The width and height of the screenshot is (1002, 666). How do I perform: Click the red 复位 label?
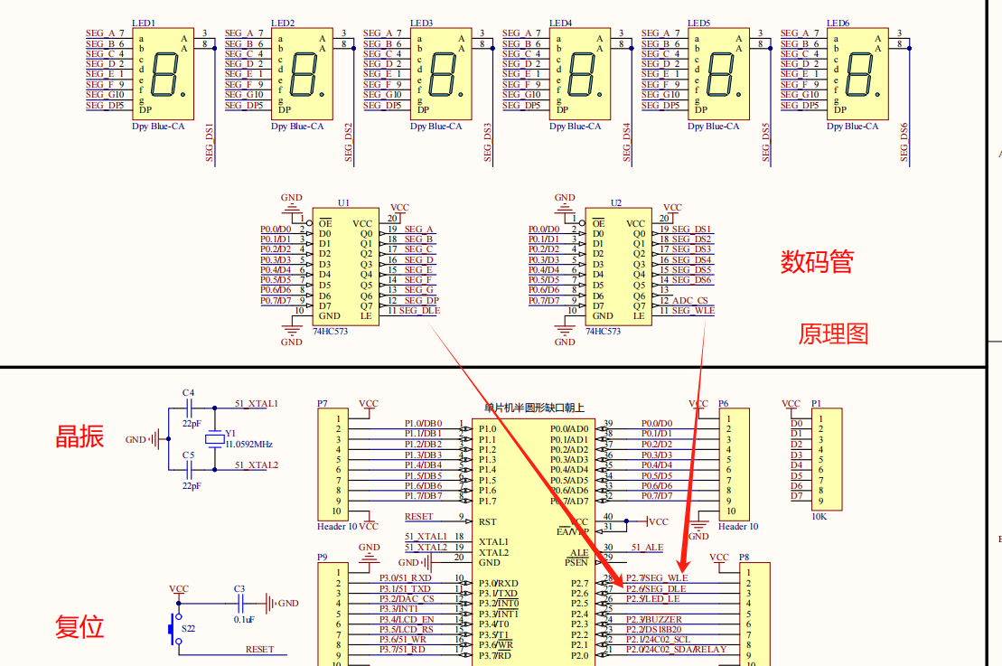pyautogui.click(x=80, y=626)
